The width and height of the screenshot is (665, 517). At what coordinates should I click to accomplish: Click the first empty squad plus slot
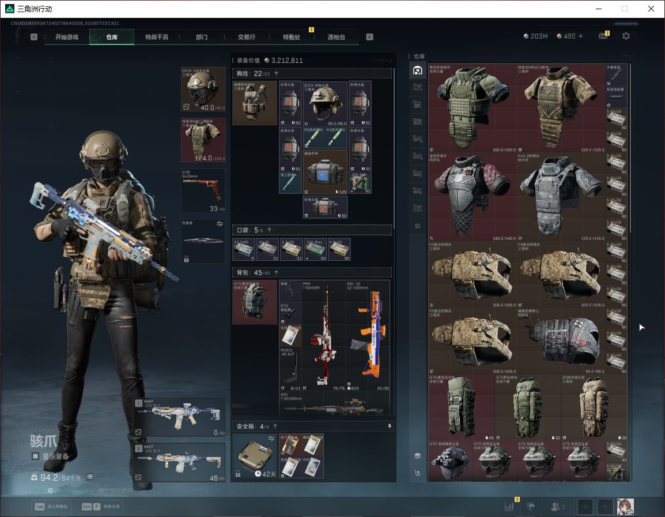(x=585, y=506)
